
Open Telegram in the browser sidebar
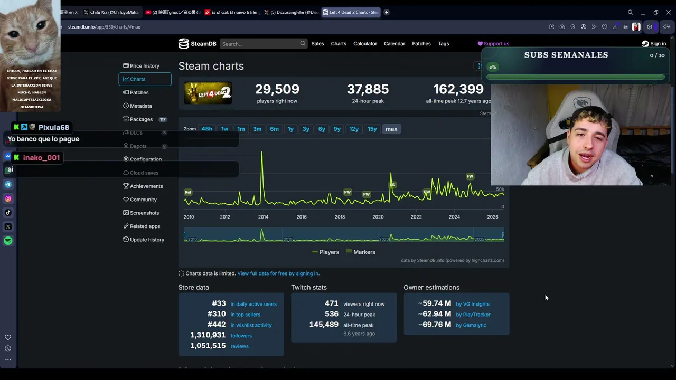tap(8, 184)
